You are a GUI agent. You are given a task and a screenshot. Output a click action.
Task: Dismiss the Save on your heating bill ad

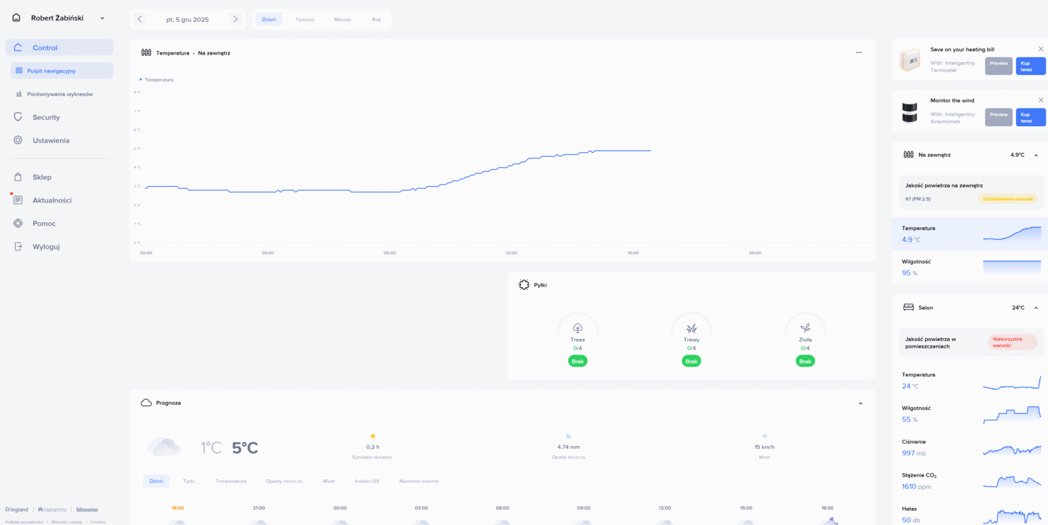pos(1040,49)
